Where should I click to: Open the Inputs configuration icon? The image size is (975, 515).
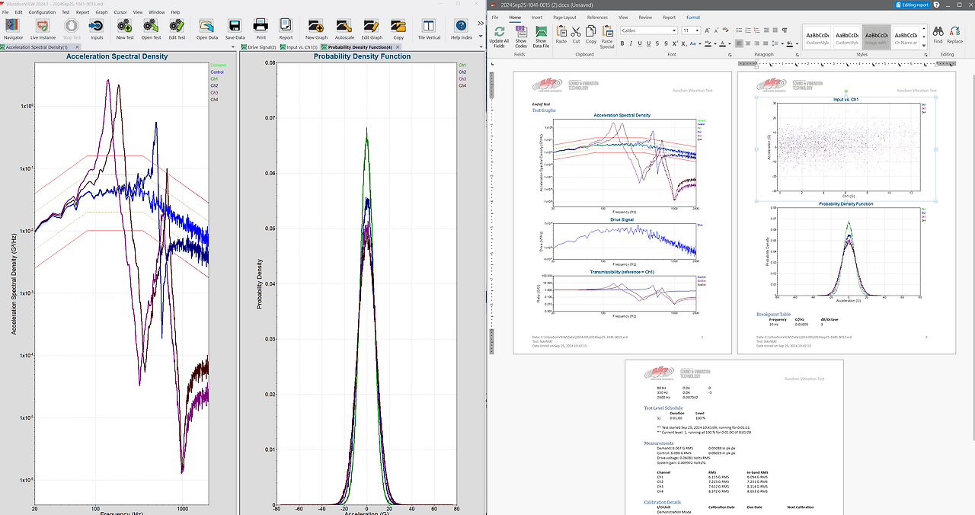(97, 29)
